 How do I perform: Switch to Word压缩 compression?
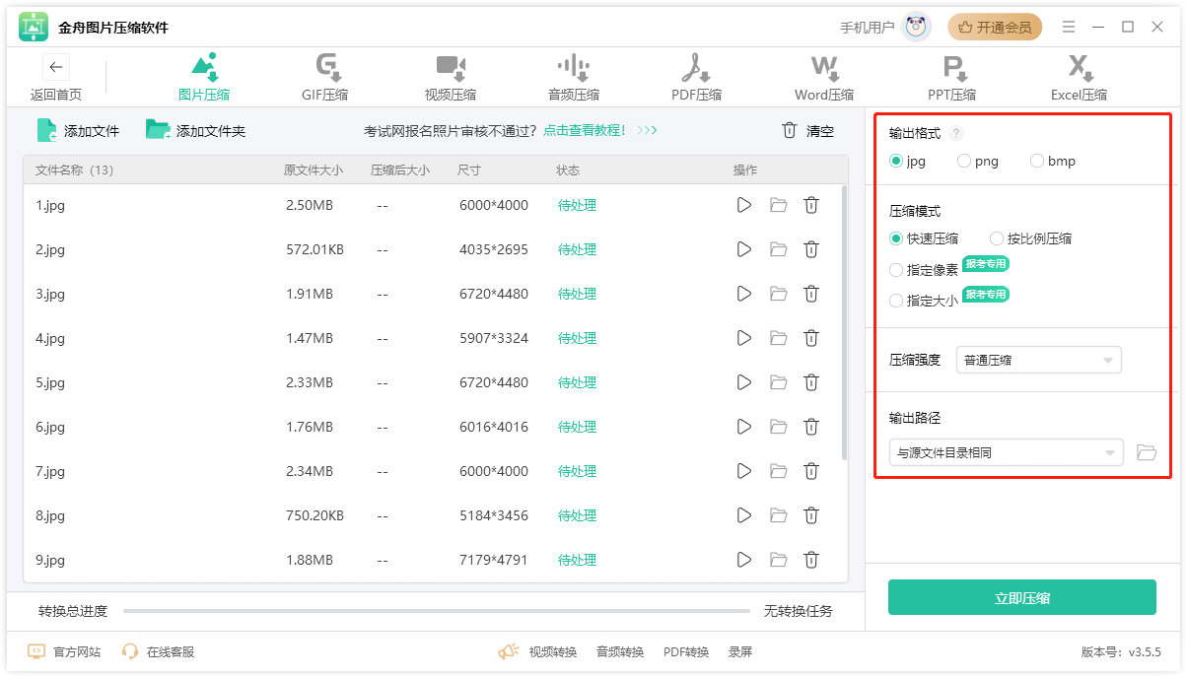coord(824,76)
